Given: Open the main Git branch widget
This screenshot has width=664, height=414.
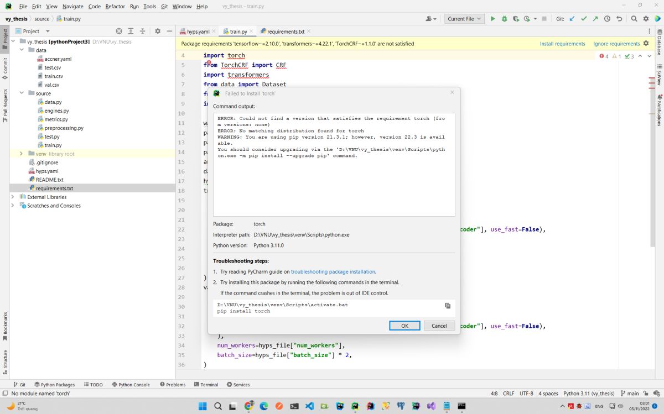Looking at the screenshot, I should click(629, 394).
